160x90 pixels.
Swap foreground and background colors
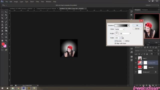point(6,43)
